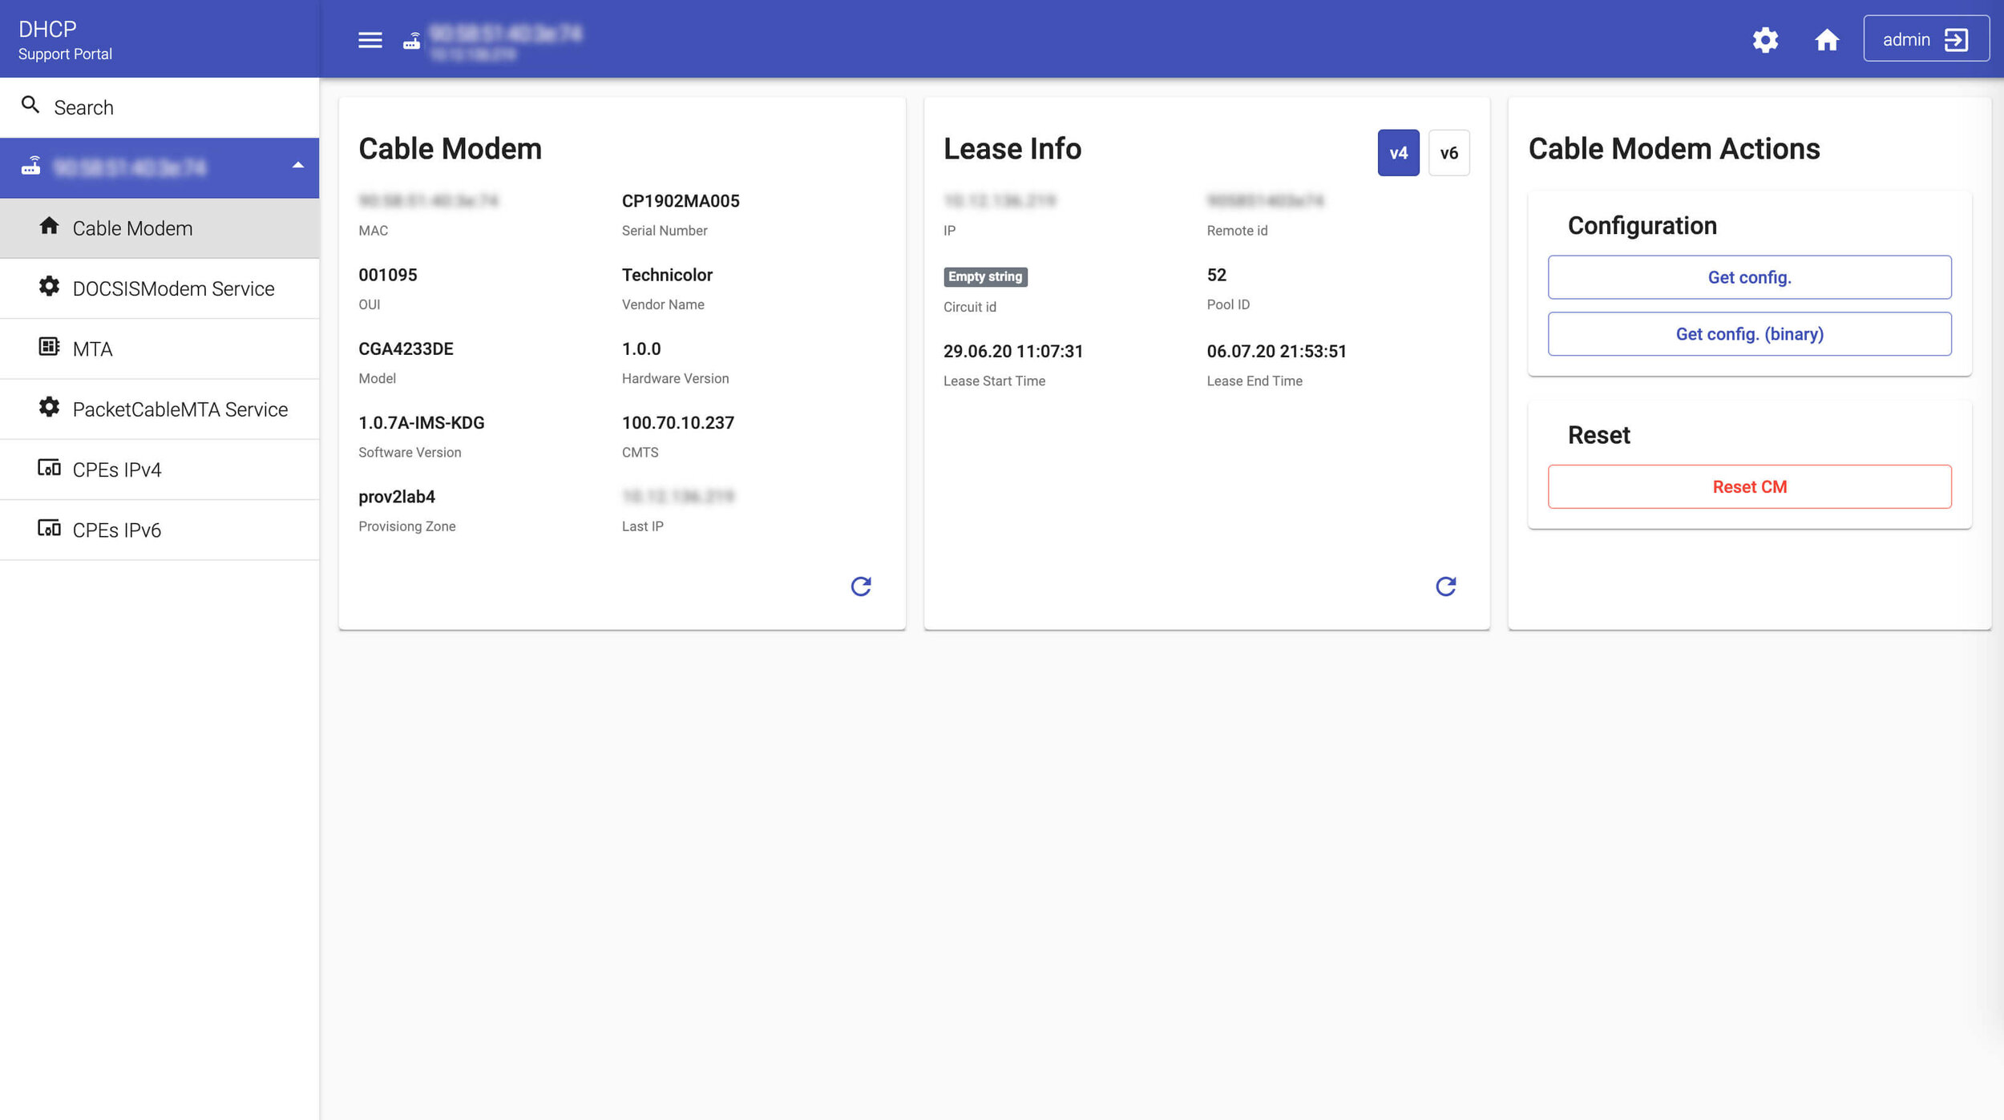Refresh the Cable Modem card
The height and width of the screenshot is (1120, 2004).
860,586
